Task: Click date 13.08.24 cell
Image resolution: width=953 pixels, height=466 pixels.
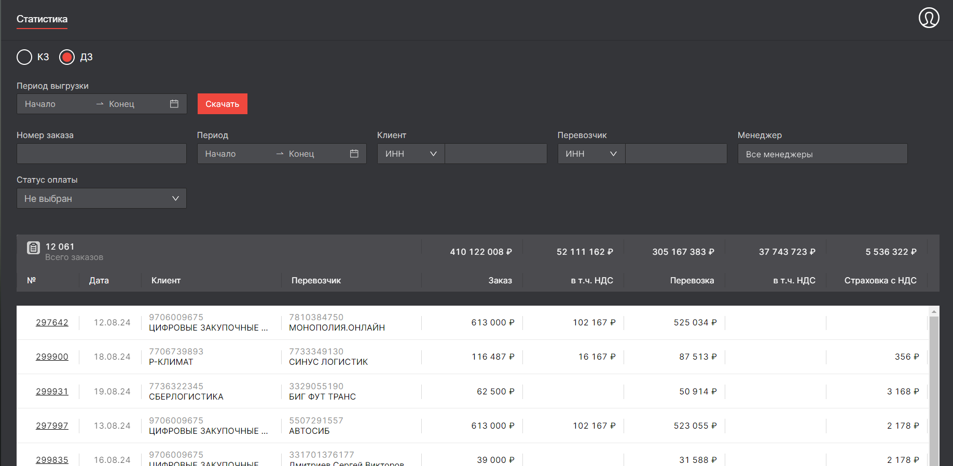Action: (x=112, y=426)
